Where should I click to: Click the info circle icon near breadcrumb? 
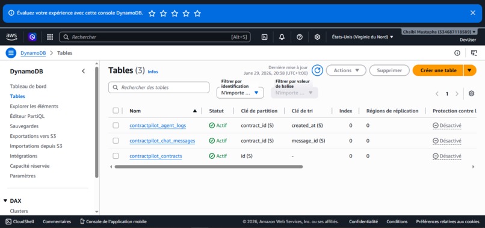[457, 53]
